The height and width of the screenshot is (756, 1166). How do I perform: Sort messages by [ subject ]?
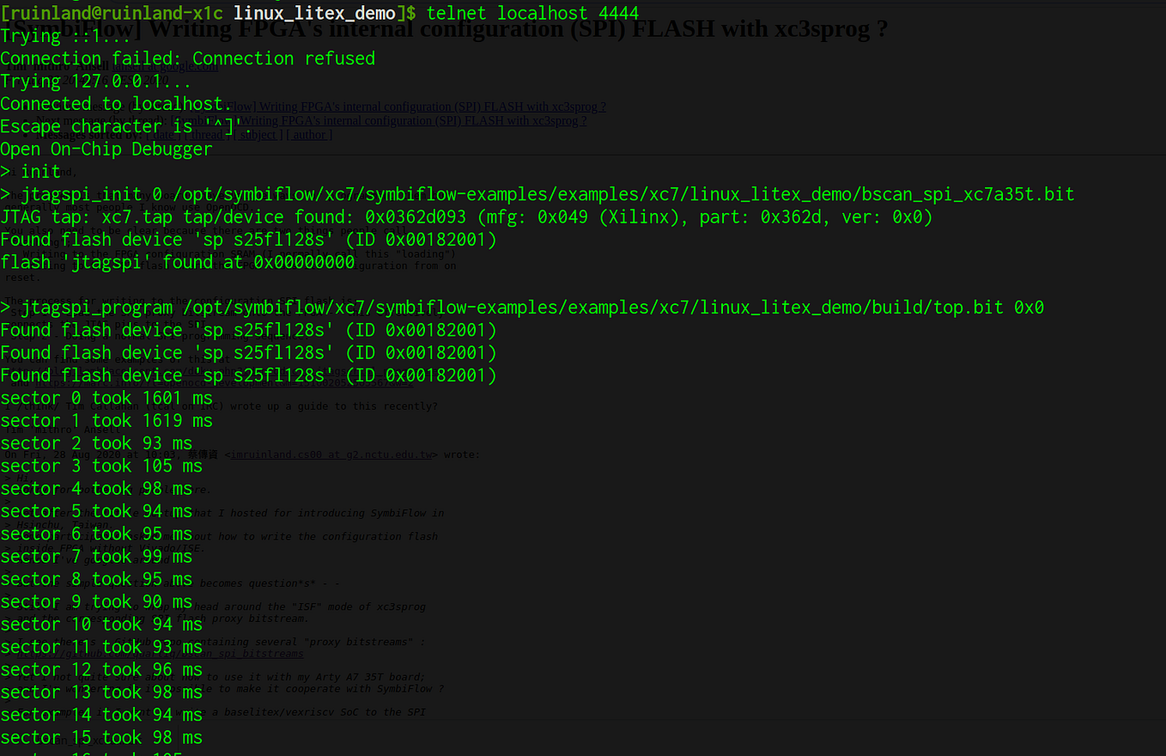point(258,134)
